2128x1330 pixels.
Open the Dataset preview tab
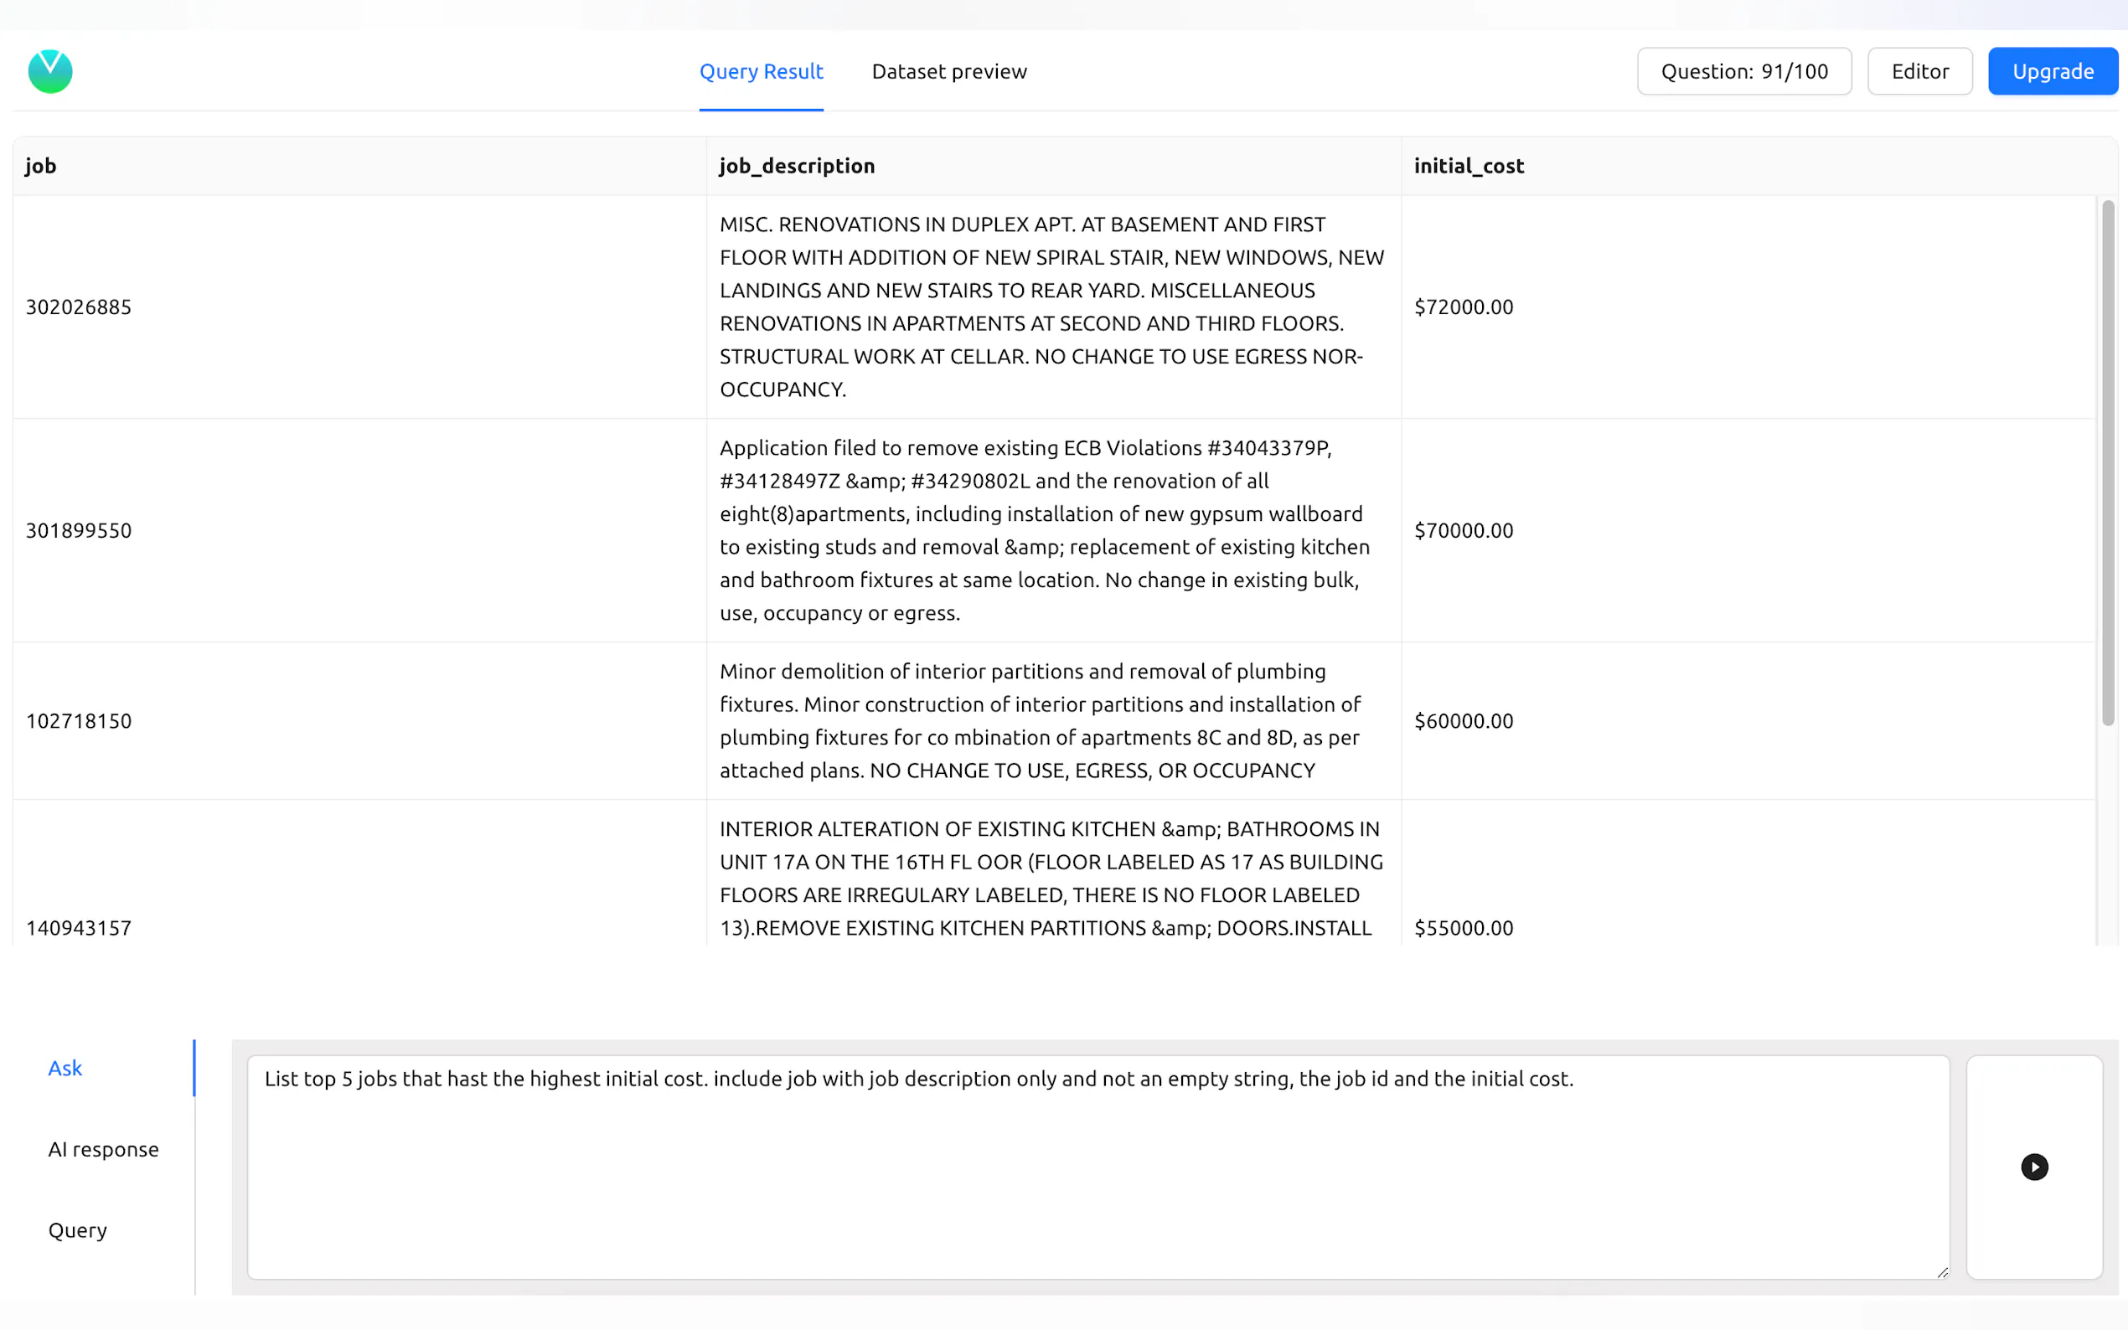click(x=948, y=71)
